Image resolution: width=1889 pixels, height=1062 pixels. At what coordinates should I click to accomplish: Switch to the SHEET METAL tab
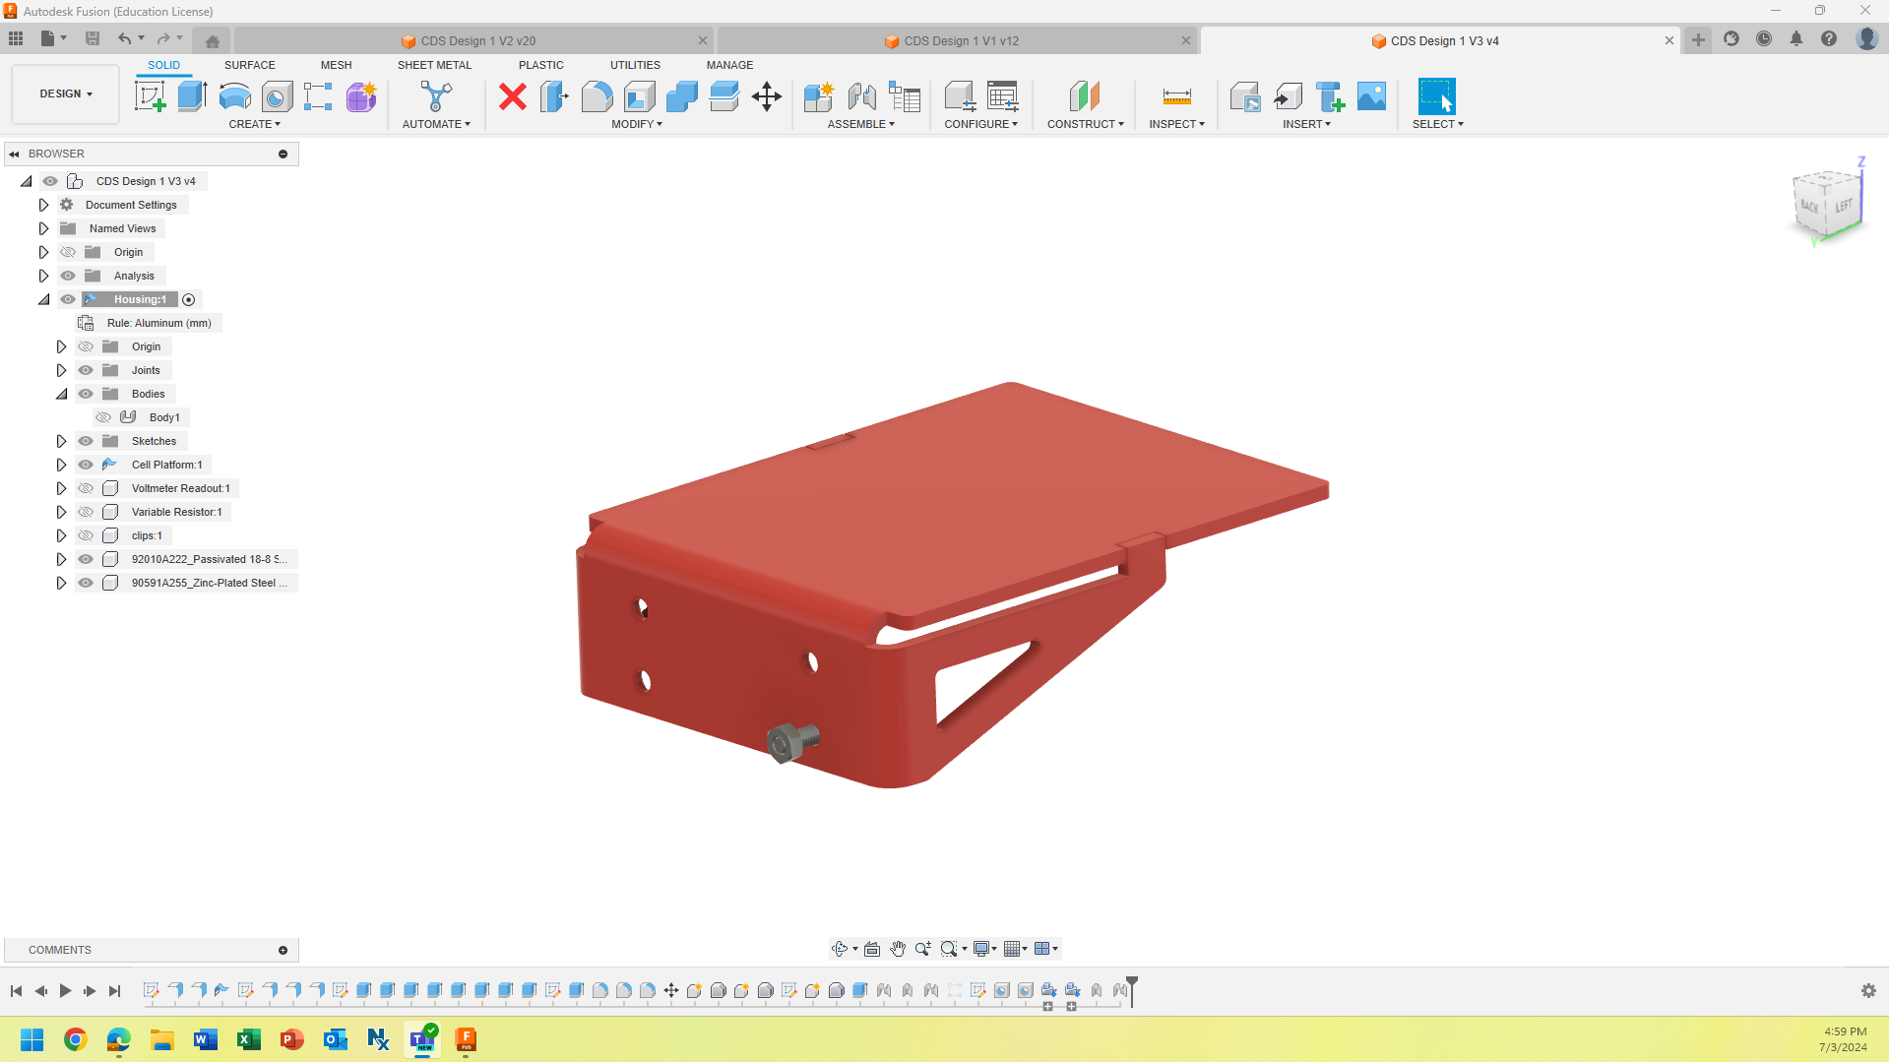[x=434, y=65]
